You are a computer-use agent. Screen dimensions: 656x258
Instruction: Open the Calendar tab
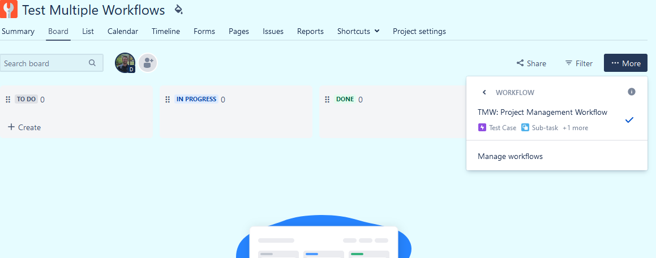point(123,31)
